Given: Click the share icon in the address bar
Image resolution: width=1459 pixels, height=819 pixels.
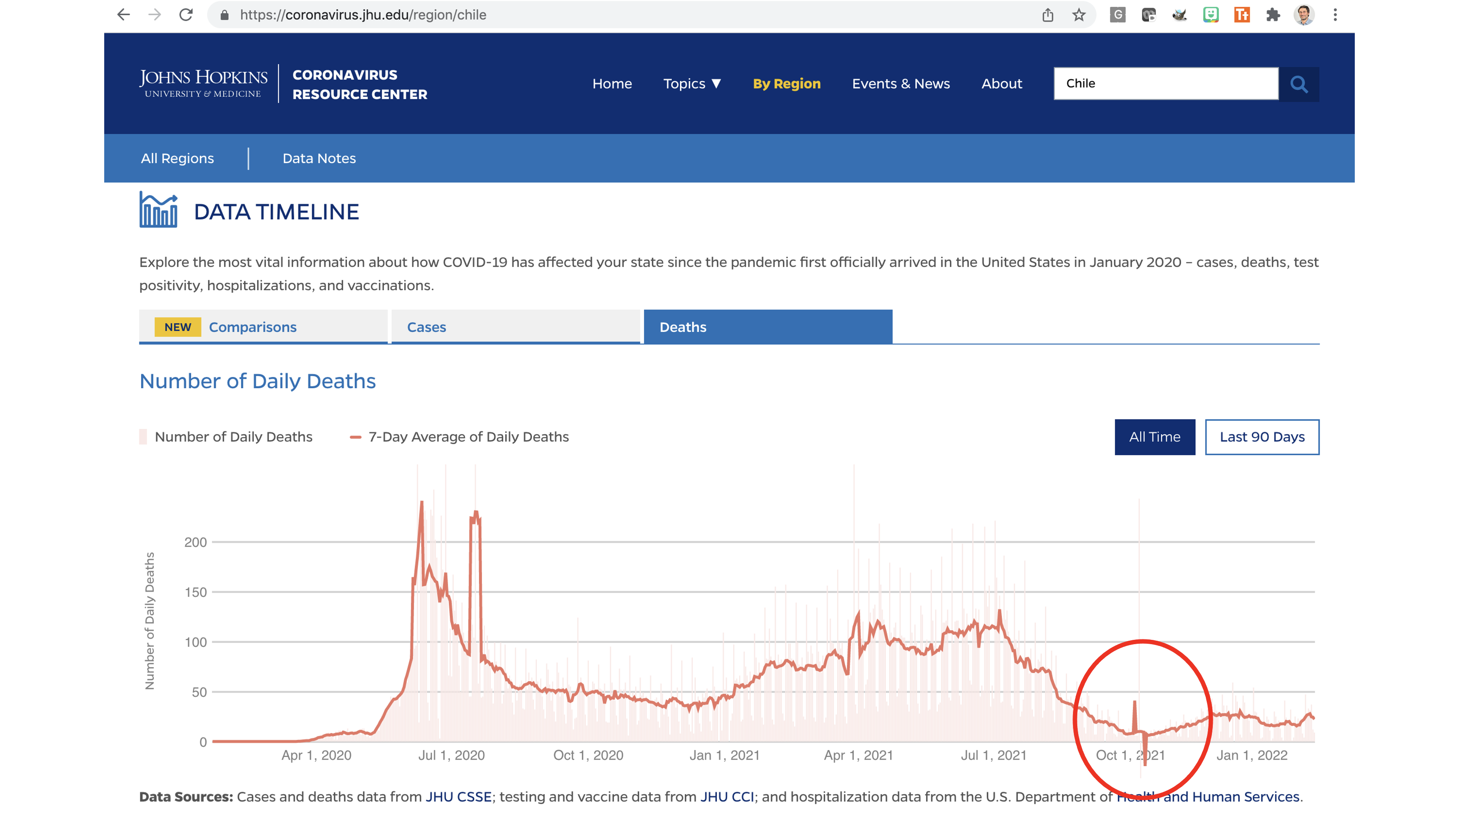Looking at the screenshot, I should tap(1049, 15).
